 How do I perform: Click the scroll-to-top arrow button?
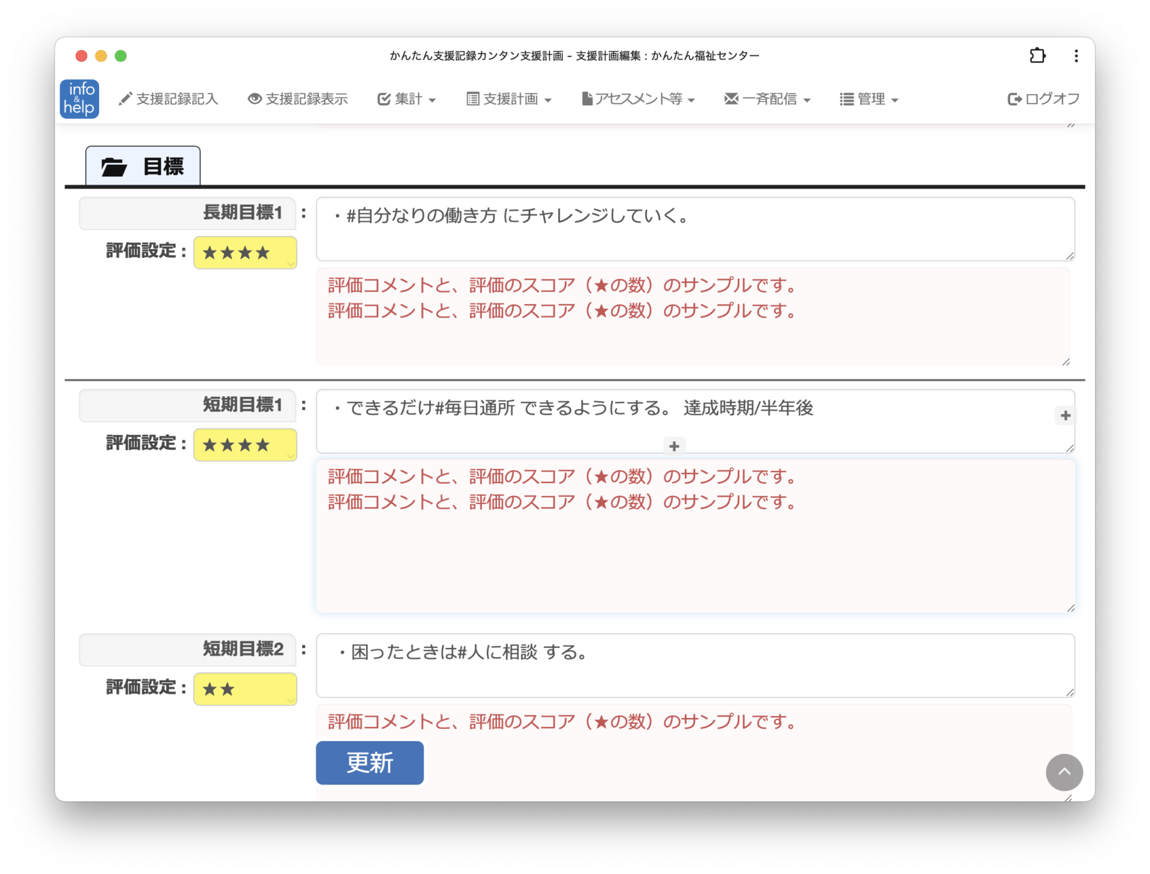[x=1064, y=772]
